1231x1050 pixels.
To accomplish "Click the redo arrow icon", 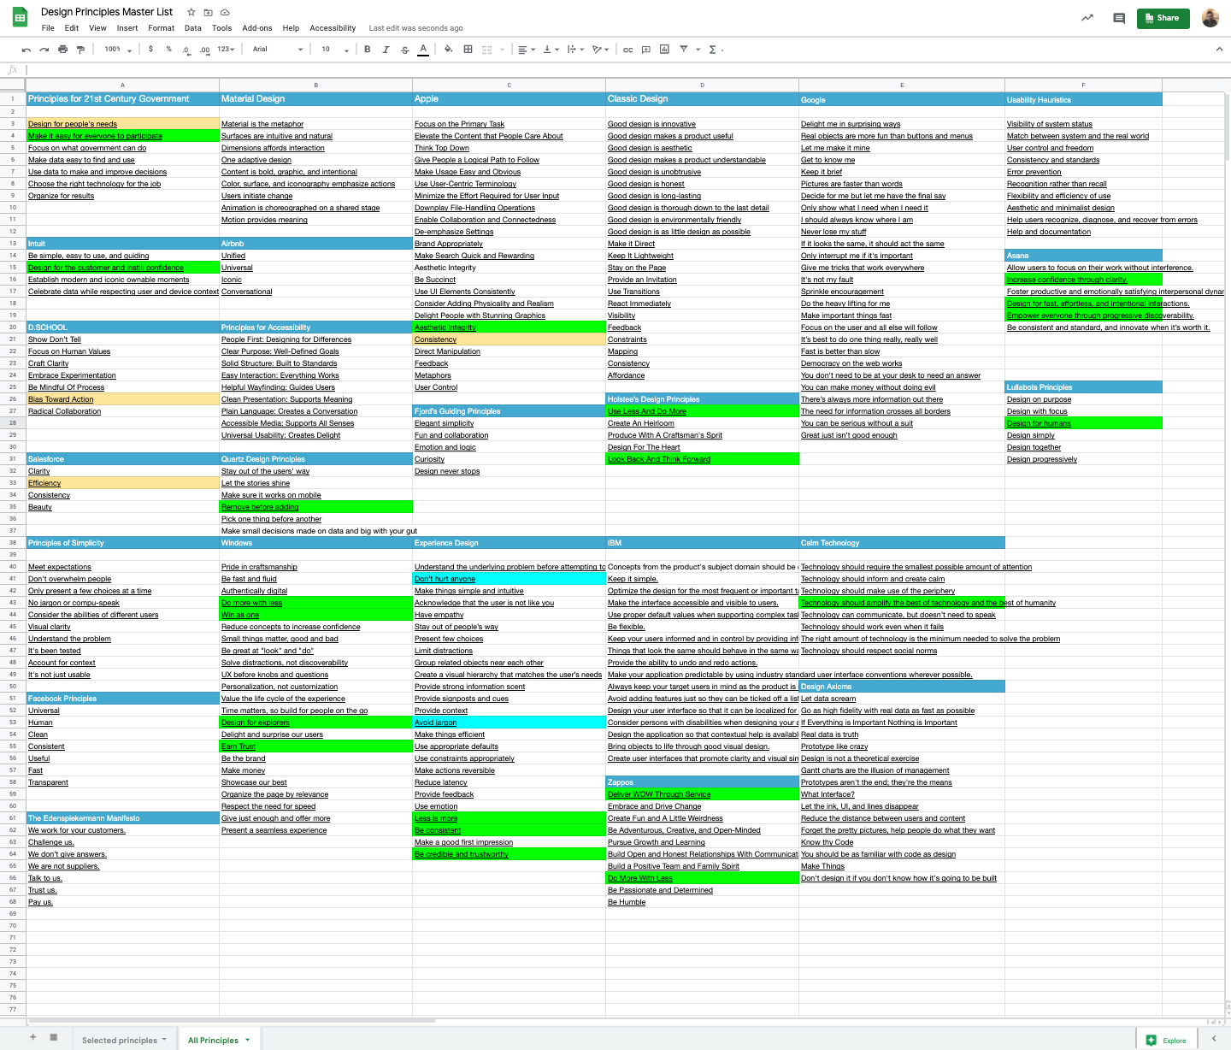I will coord(44,50).
